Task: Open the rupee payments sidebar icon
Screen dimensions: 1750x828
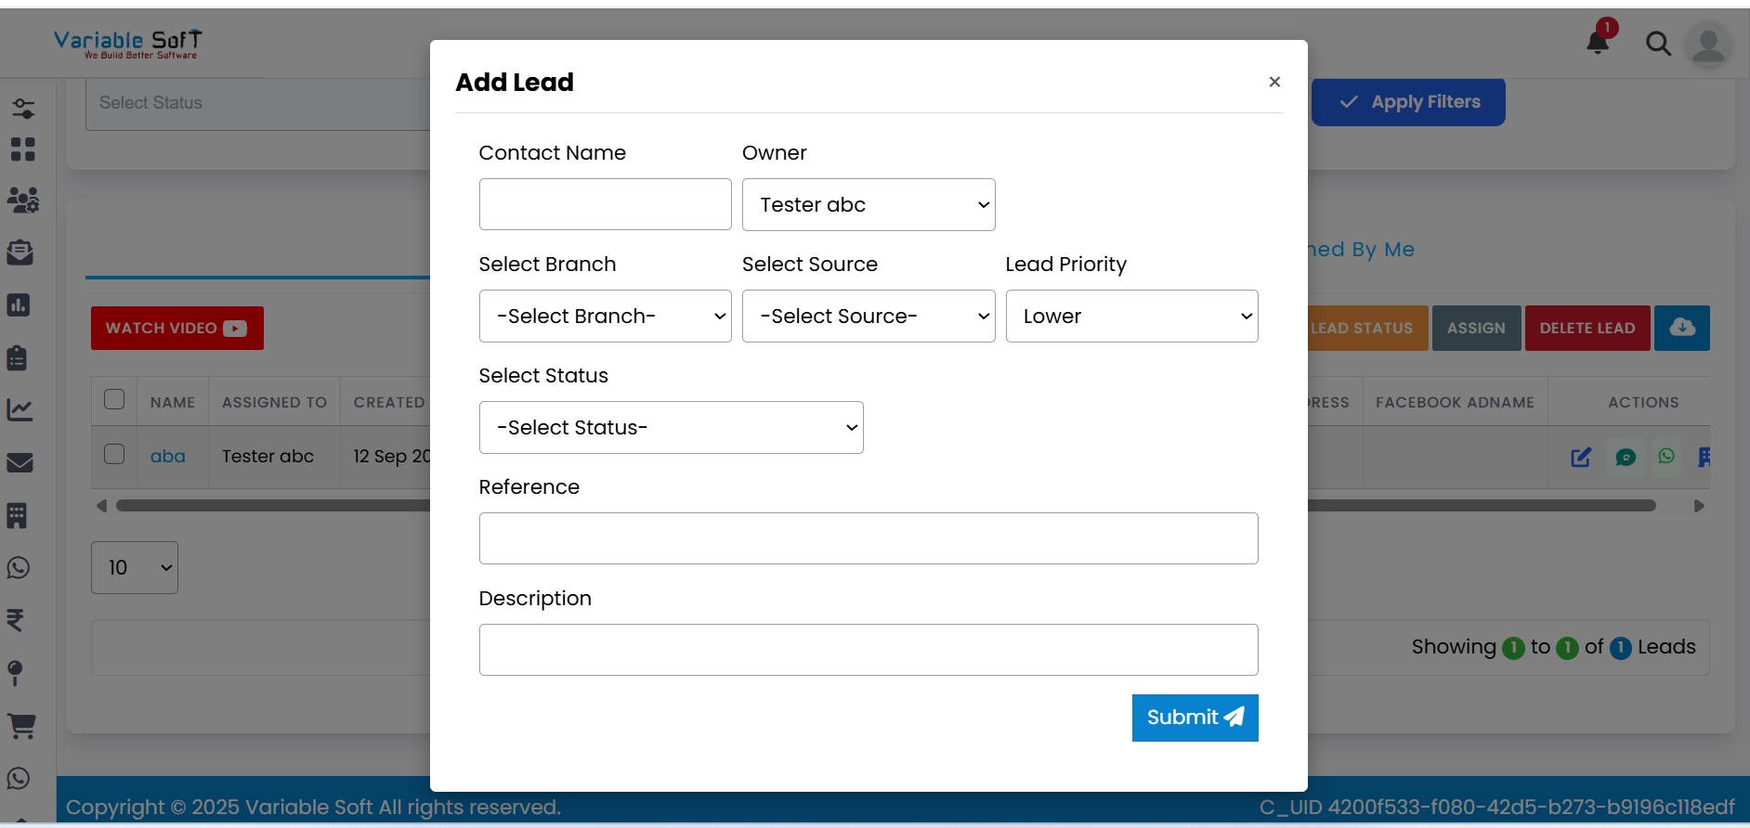Action: (16, 620)
